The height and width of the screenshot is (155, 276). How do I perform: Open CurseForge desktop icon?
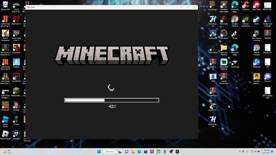pos(235,63)
